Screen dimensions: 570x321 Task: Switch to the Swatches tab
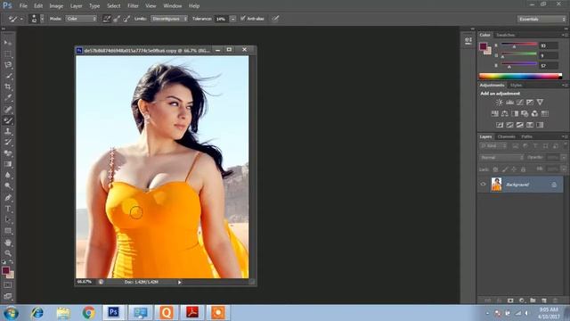click(505, 35)
